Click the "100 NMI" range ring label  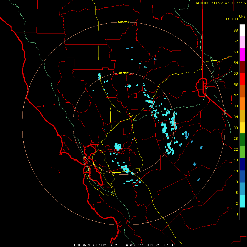(123, 22)
